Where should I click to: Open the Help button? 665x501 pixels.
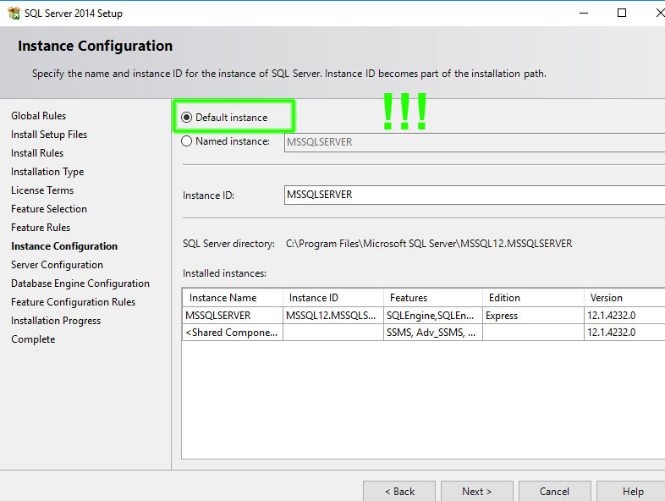pyautogui.click(x=631, y=491)
